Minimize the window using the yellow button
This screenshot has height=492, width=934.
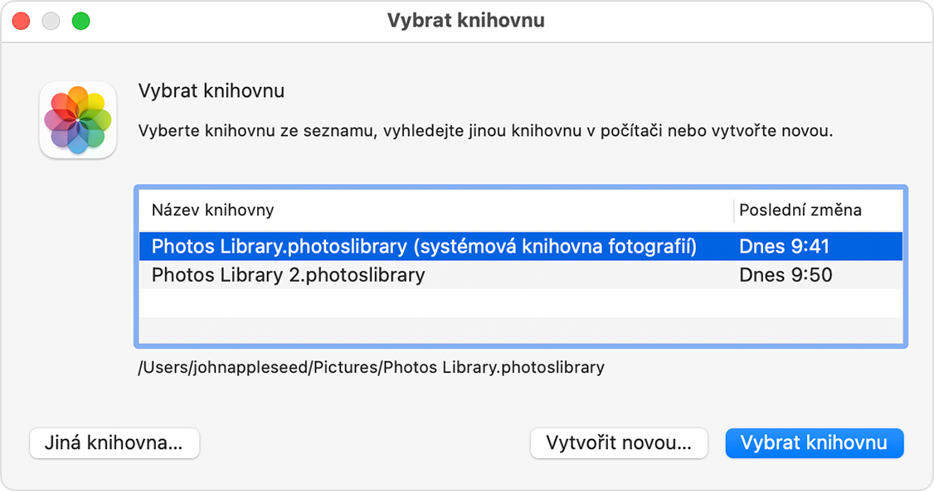pyautogui.click(x=51, y=22)
